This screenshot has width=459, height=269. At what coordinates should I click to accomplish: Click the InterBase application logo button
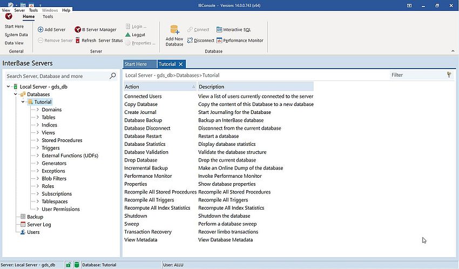(x=9, y=16)
